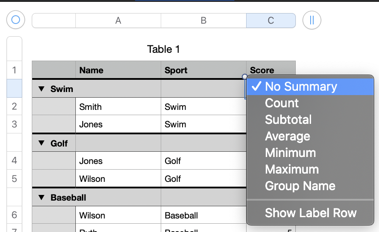Click the table select circle handle
This screenshot has height=232, width=379.
[x=16, y=20]
